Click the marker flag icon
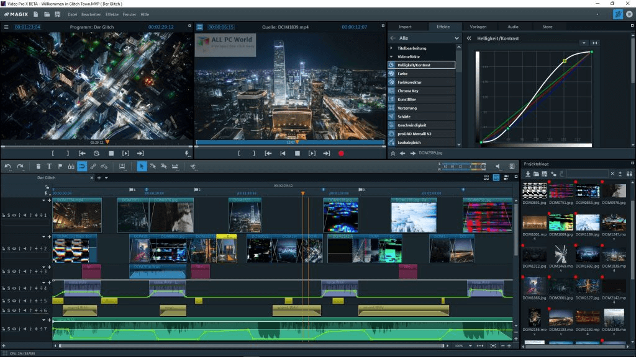 (60, 167)
